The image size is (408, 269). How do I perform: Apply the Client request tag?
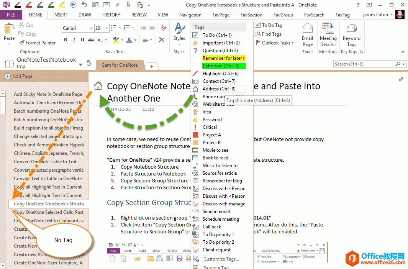pyautogui.click(x=216, y=250)
